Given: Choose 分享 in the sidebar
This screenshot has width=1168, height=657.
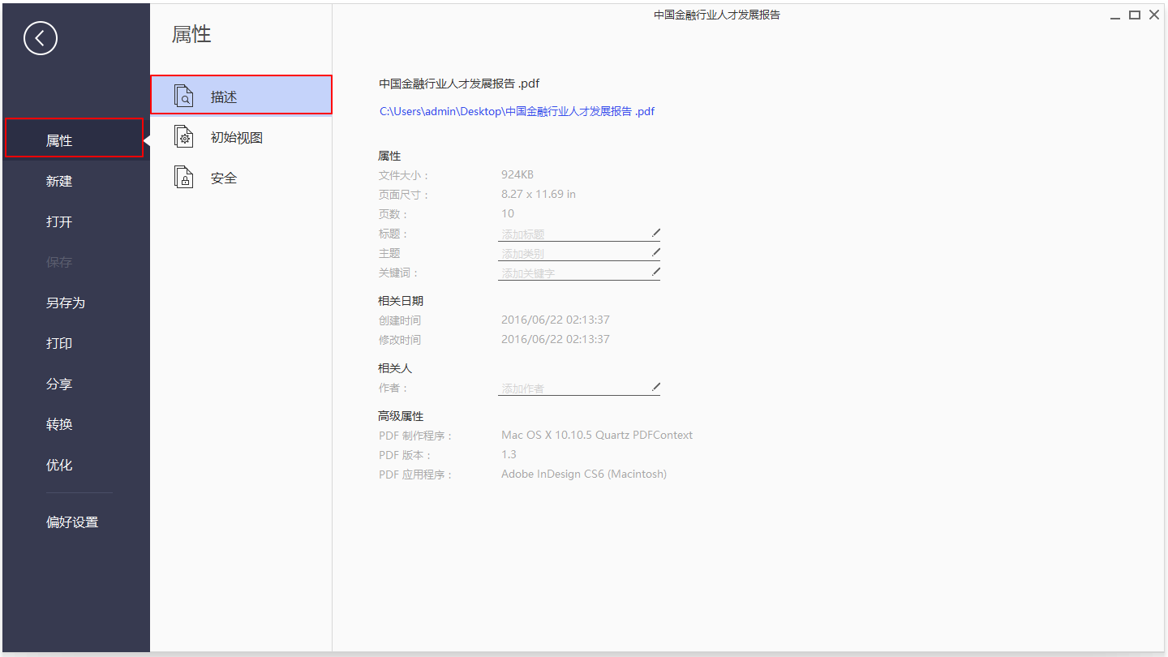Looking at the screenshot, I should pos(59,384).
